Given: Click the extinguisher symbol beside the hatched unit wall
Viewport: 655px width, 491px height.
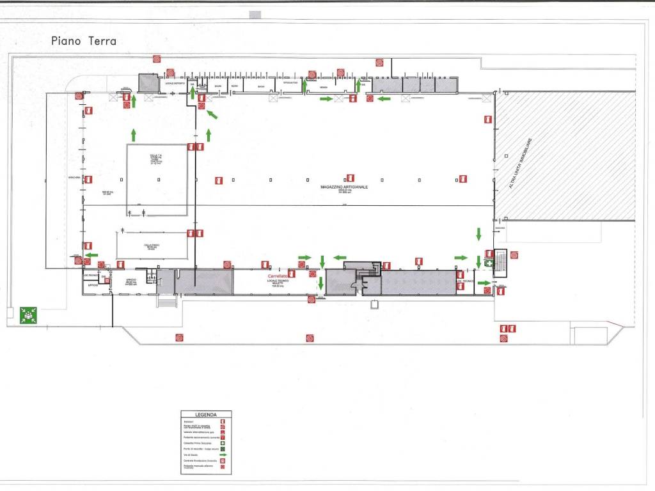Looking at the screenshot, I should [488, 120].
